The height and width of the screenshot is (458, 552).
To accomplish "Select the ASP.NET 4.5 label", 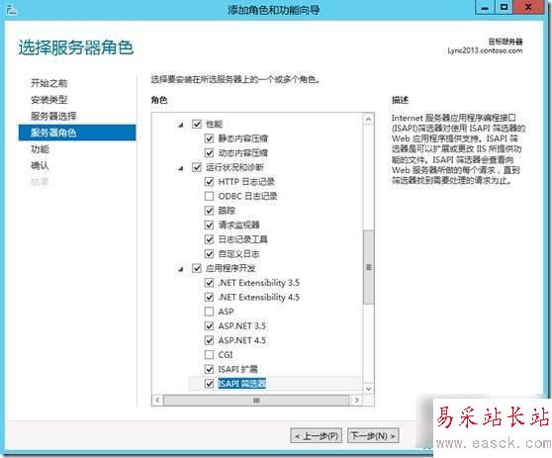I will pyautogui.click(x=241, y=340).
